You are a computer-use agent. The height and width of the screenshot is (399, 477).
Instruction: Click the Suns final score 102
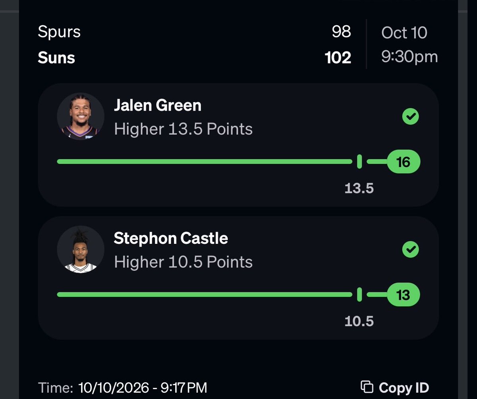point(338,58)
